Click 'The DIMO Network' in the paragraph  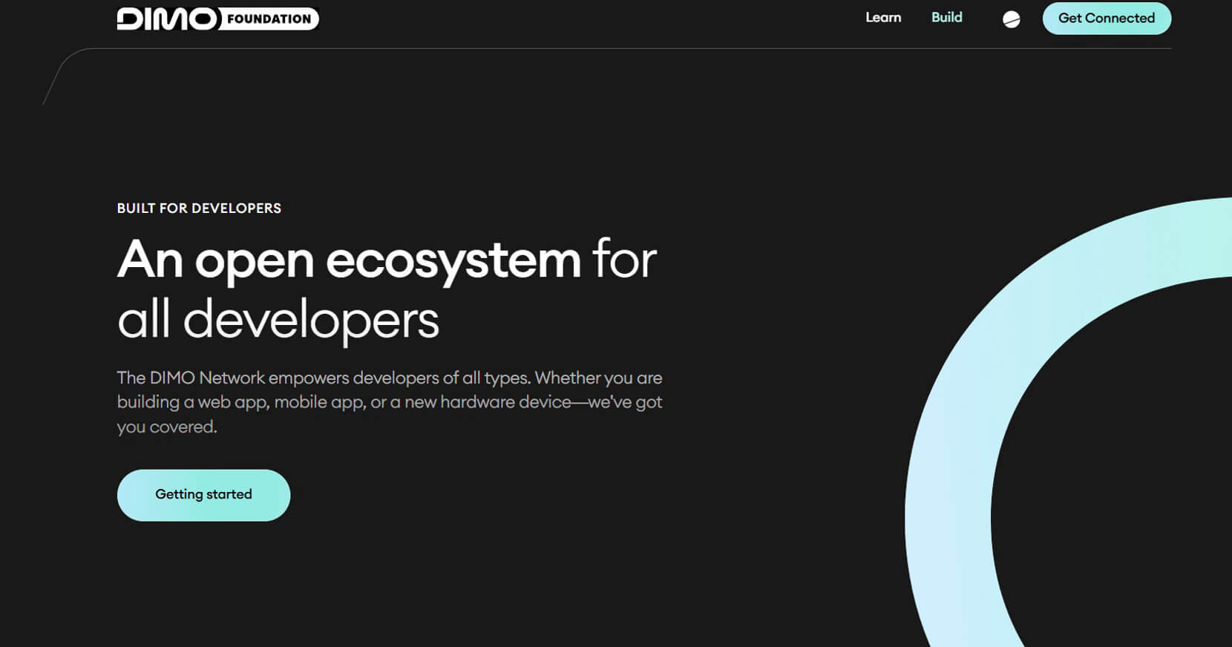pyautogui.click(x=190, y=378)
